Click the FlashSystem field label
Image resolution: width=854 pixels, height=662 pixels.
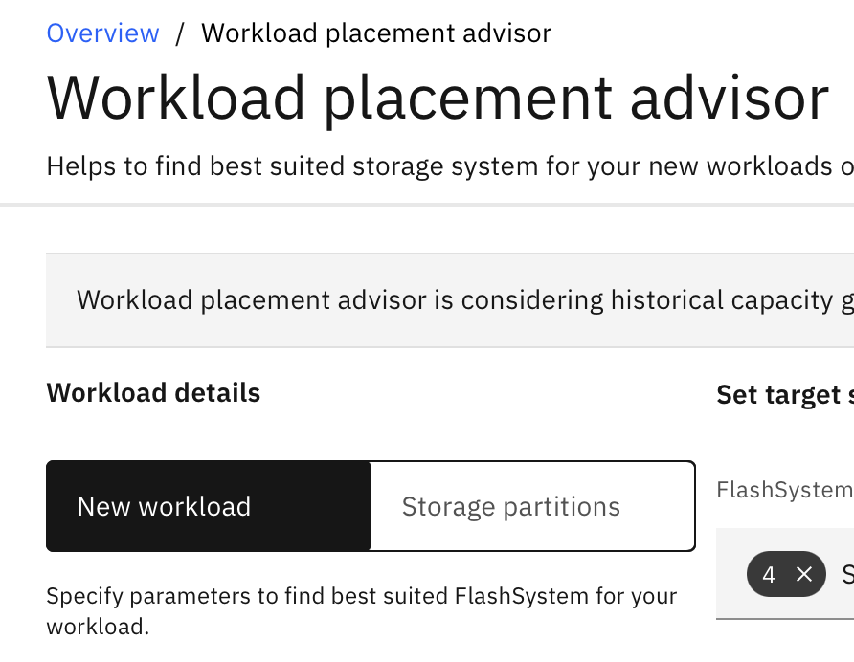coord(784,490)
